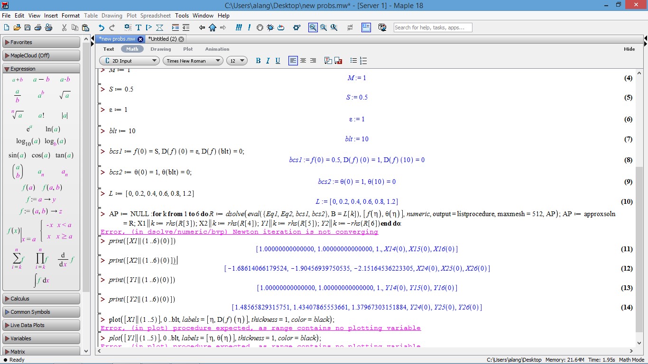Collapse the Expression palette
Screen dimensions: 648x364
[41, 69]
